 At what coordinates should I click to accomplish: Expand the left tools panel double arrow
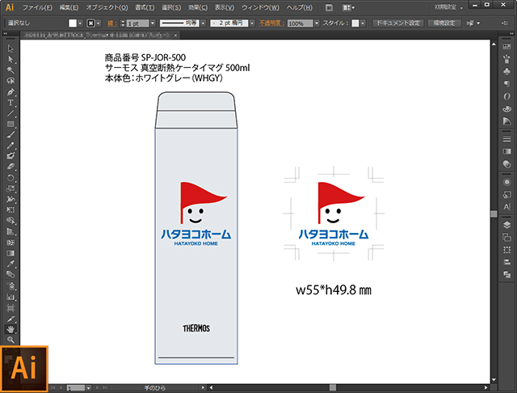[x=6, y=34]
